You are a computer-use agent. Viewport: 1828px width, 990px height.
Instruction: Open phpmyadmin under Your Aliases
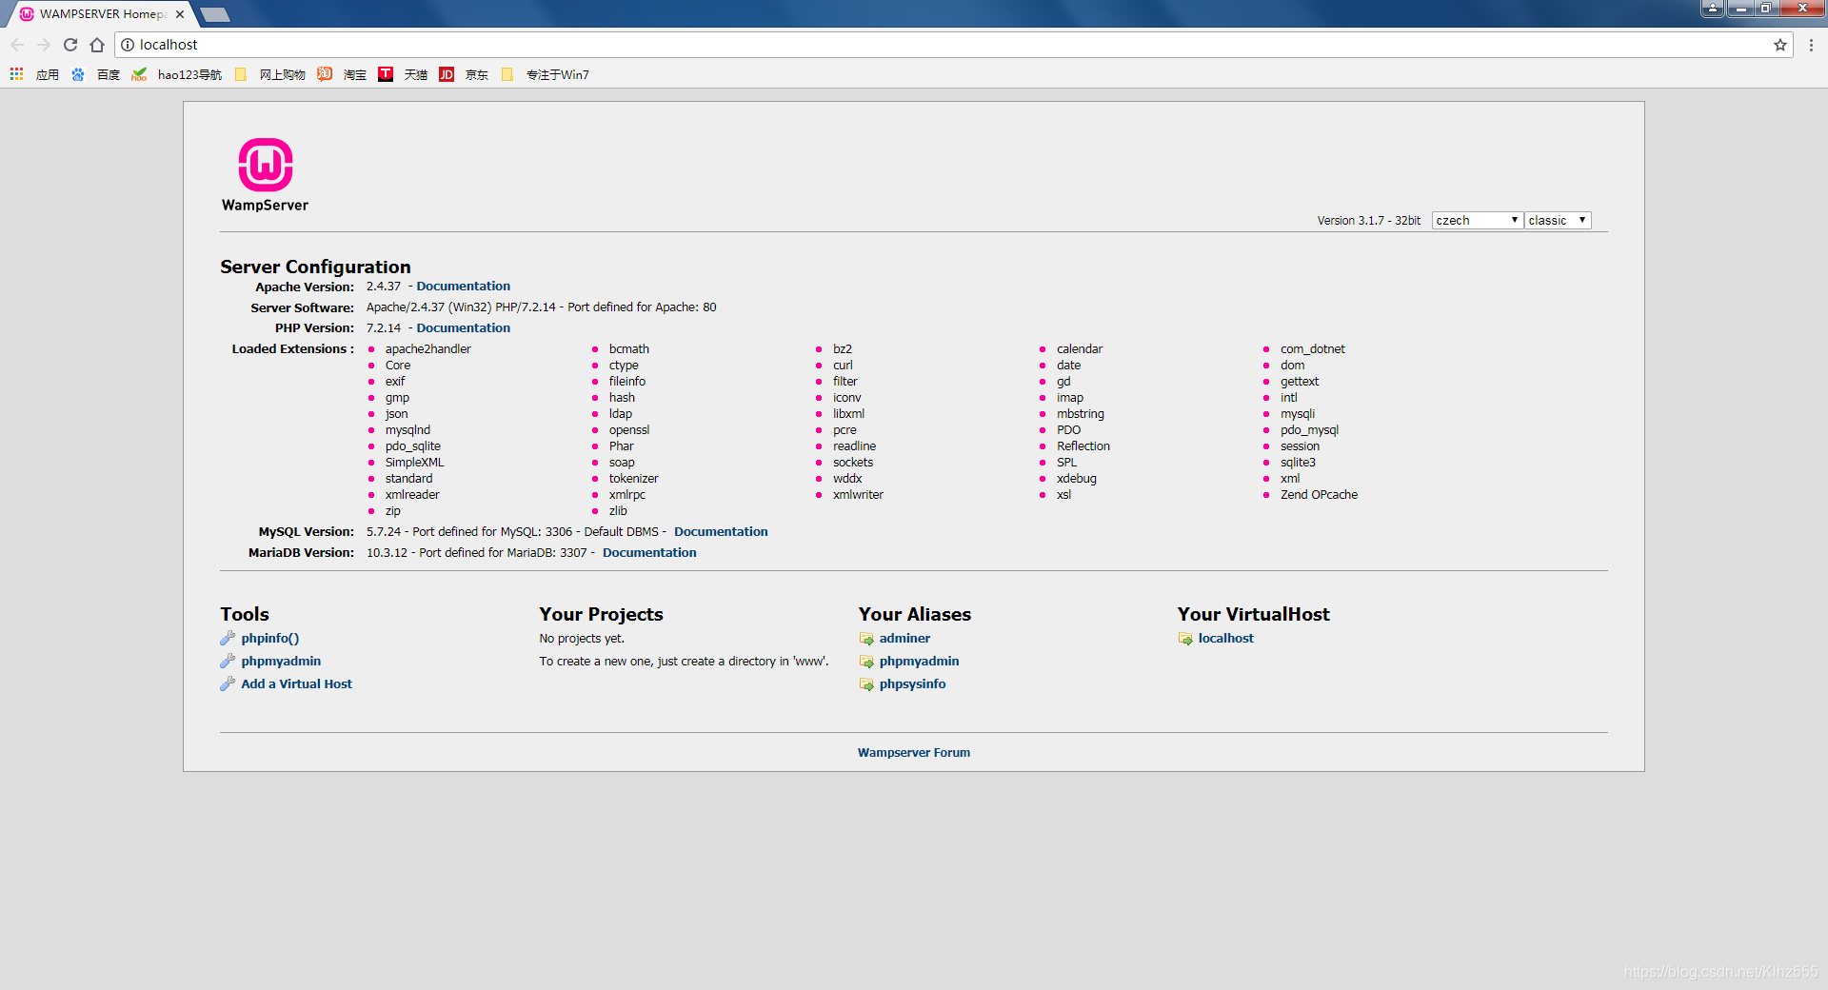coord(919,661)
